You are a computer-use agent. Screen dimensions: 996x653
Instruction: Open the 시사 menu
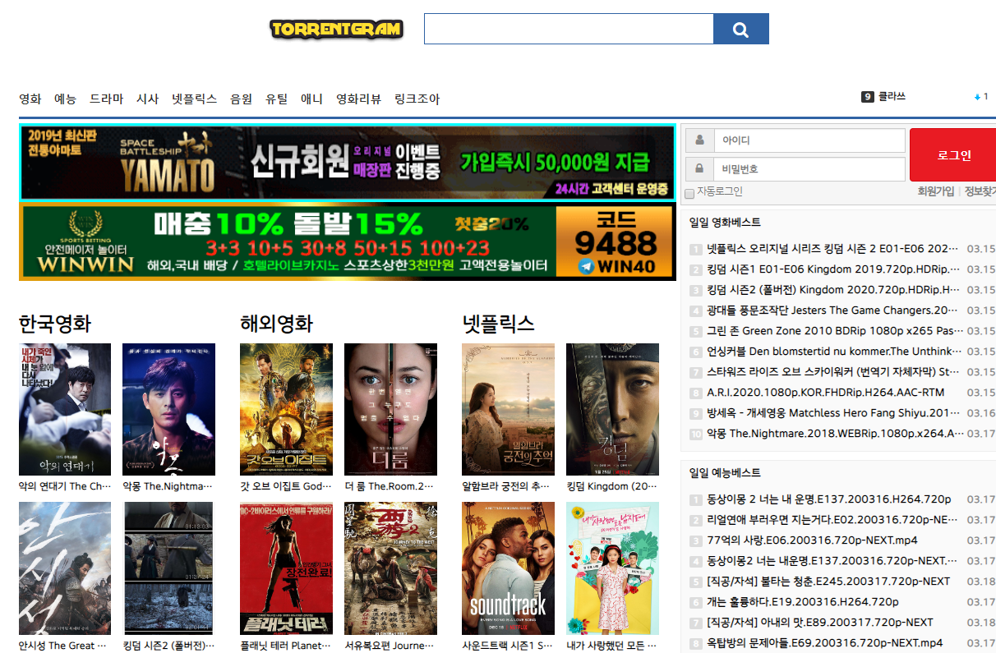tap(148, 99)
